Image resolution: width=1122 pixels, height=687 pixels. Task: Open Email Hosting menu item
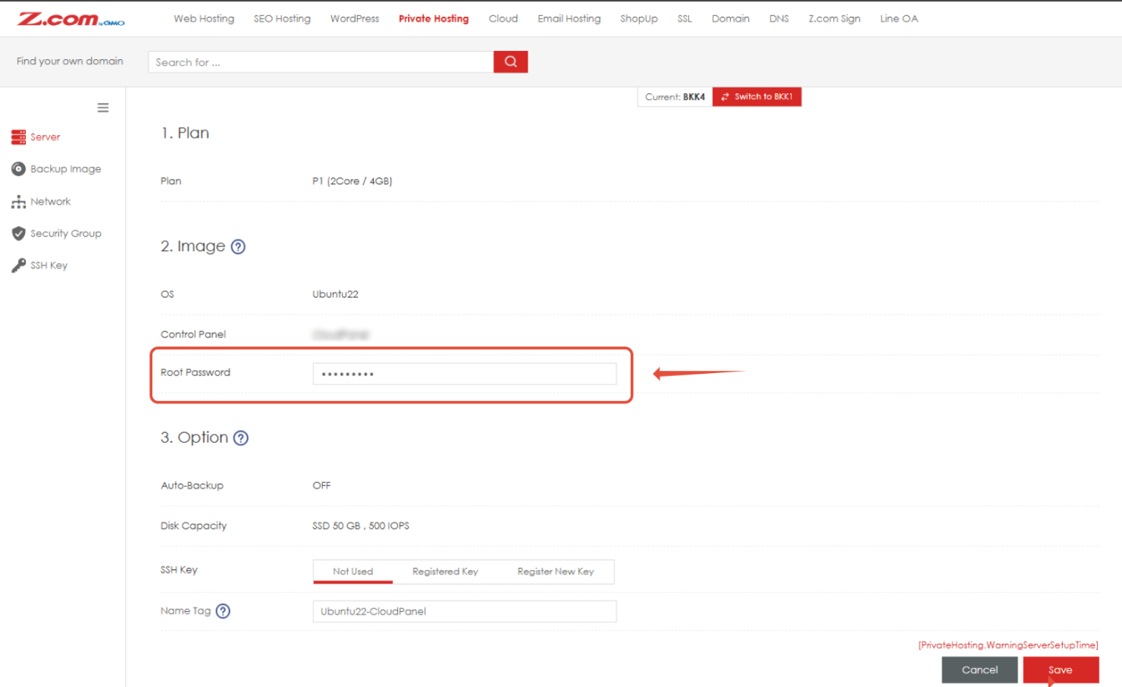click(x=569, y=19)
